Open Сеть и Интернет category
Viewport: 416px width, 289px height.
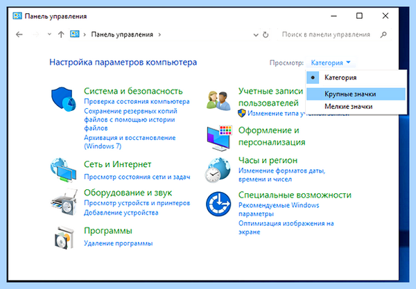pos(118,164)
